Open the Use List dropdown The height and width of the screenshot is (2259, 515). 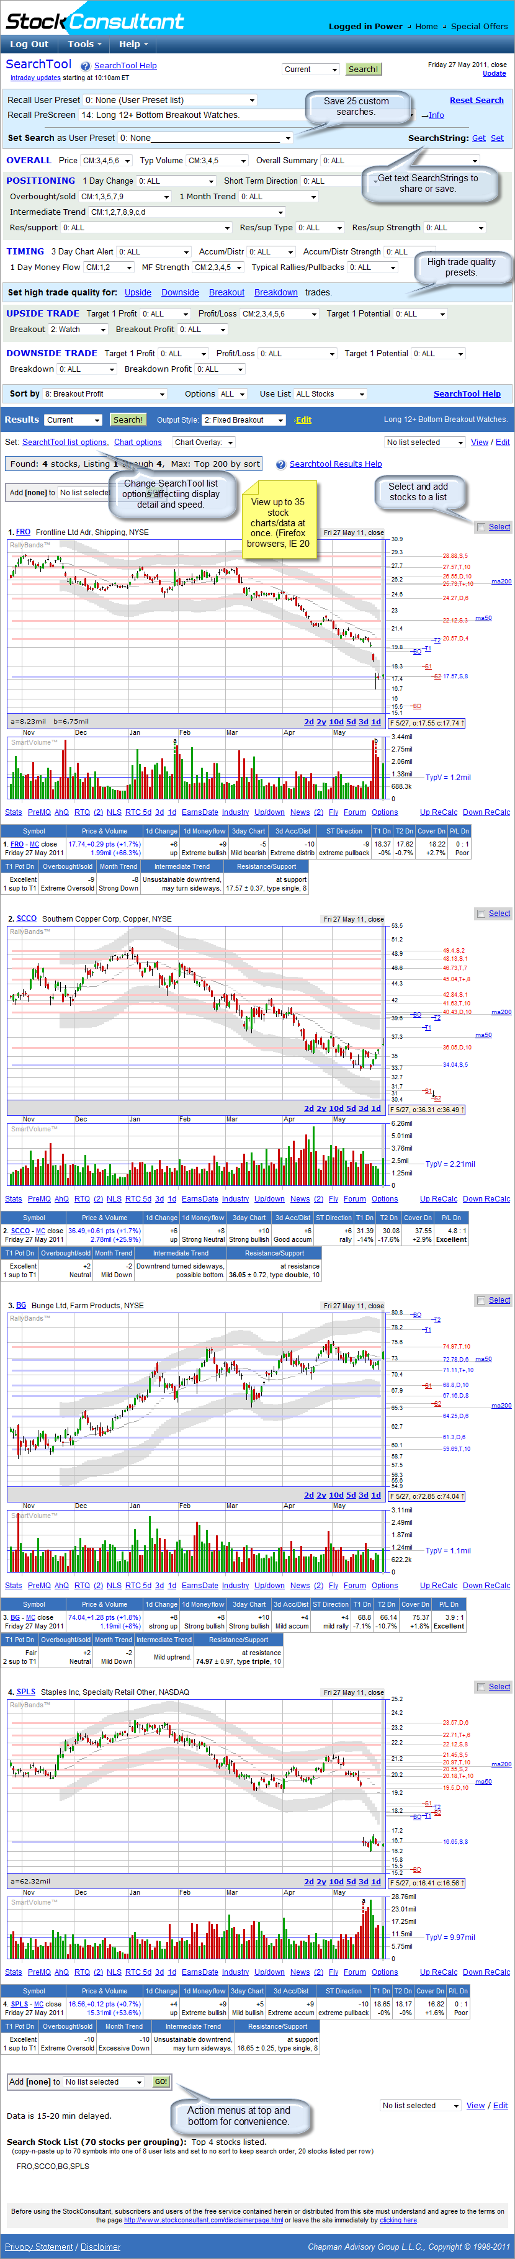point(330,395)
